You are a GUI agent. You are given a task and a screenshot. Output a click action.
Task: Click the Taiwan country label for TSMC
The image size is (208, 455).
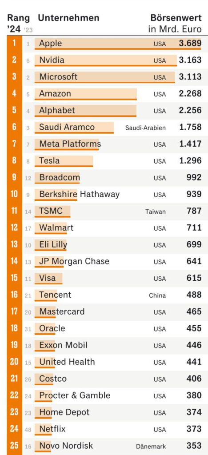click(156, 212)
